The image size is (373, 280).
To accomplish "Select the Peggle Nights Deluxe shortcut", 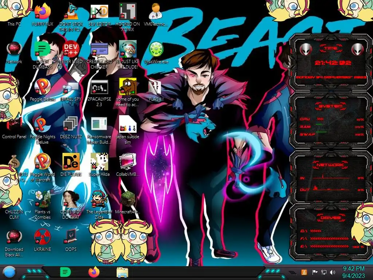I will 42,130.
